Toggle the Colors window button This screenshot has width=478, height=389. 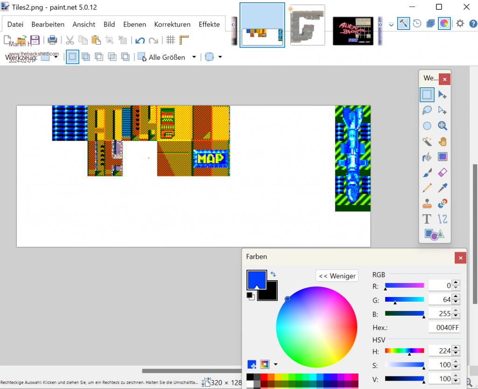coord(444,23)
